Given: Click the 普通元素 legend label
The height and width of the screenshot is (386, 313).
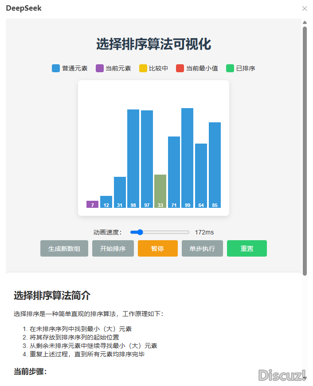Looking at the screenshot, I should tap(75, 68).
